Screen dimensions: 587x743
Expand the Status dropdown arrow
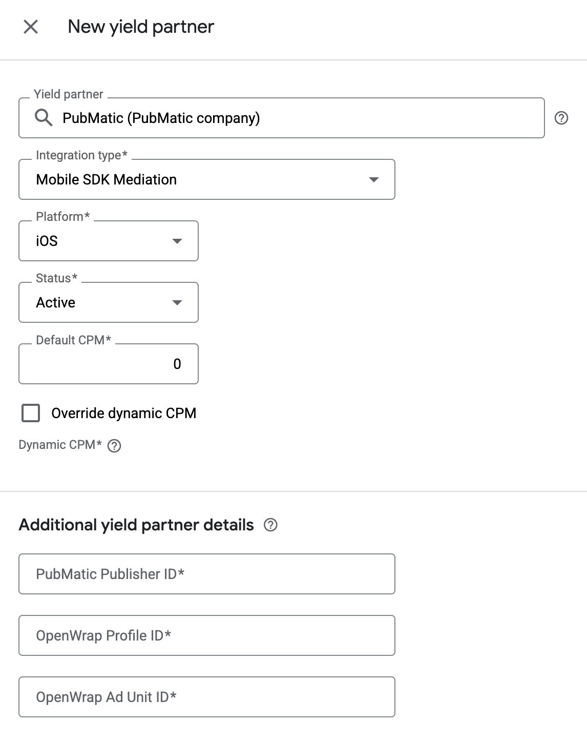coord(177,302)
